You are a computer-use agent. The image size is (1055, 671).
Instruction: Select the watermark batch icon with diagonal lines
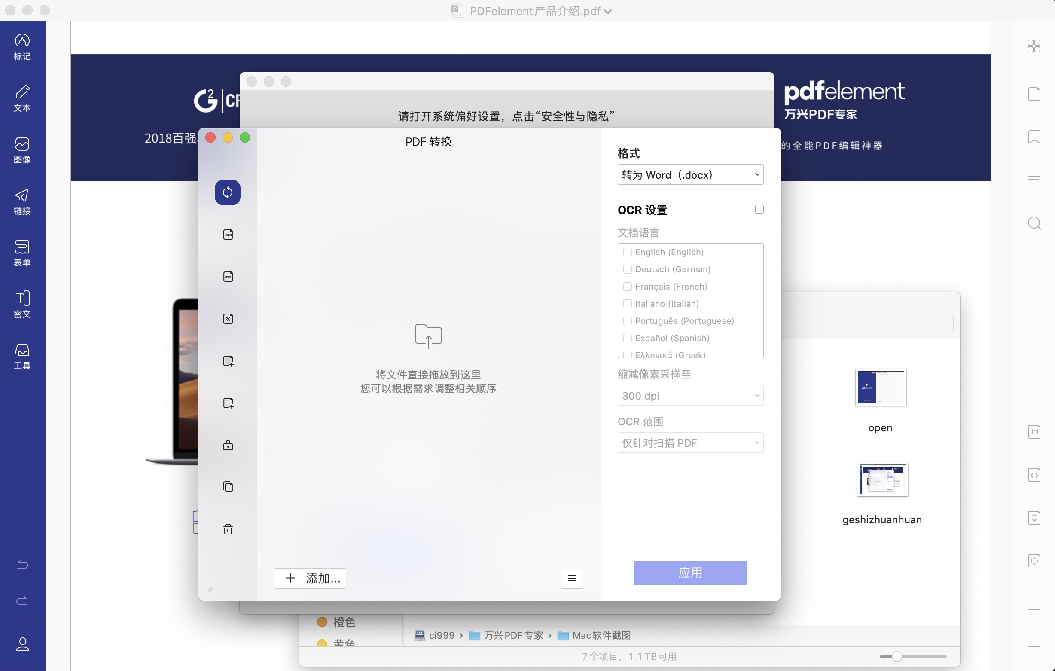(228, 319)
